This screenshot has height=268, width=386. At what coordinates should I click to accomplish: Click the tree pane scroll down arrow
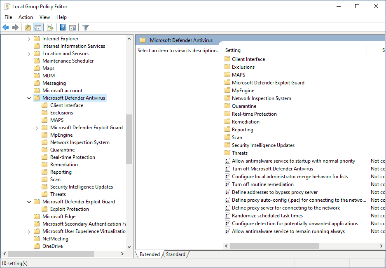129,247
